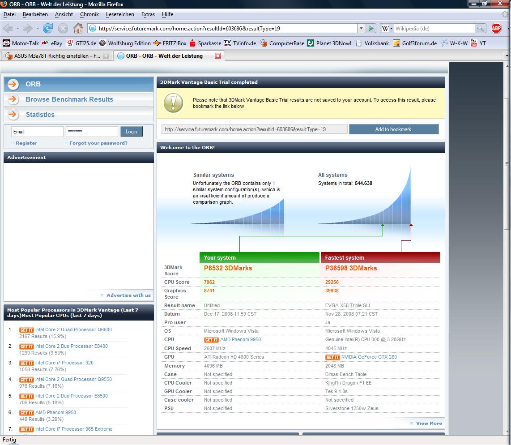The height and width of the screenshot is (445, 511).
Task: Open Forgot your password link
Action: 98,143
